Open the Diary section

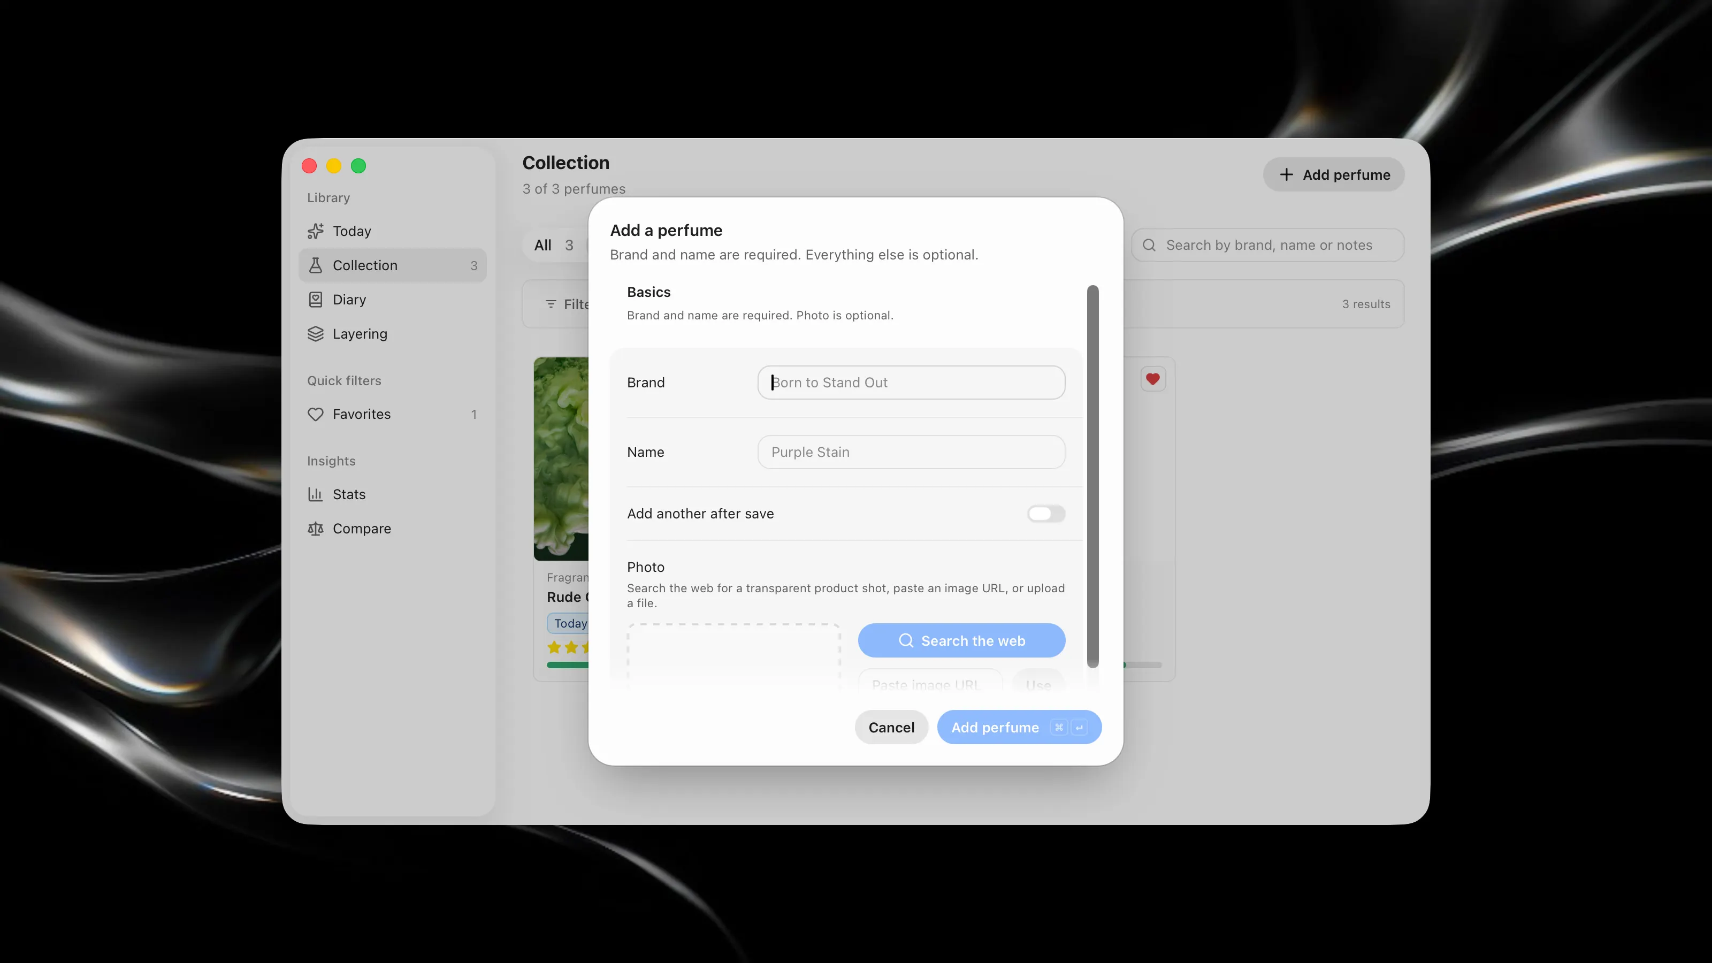(392, 300)
